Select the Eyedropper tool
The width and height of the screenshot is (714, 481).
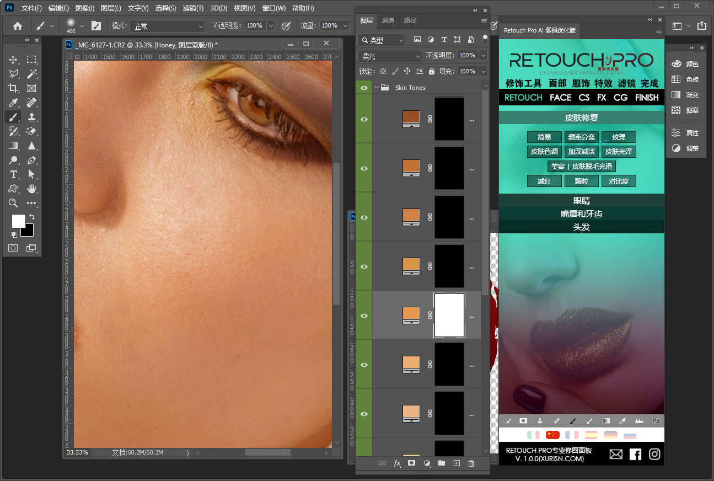pyautogui.click(x=13, y=103)
